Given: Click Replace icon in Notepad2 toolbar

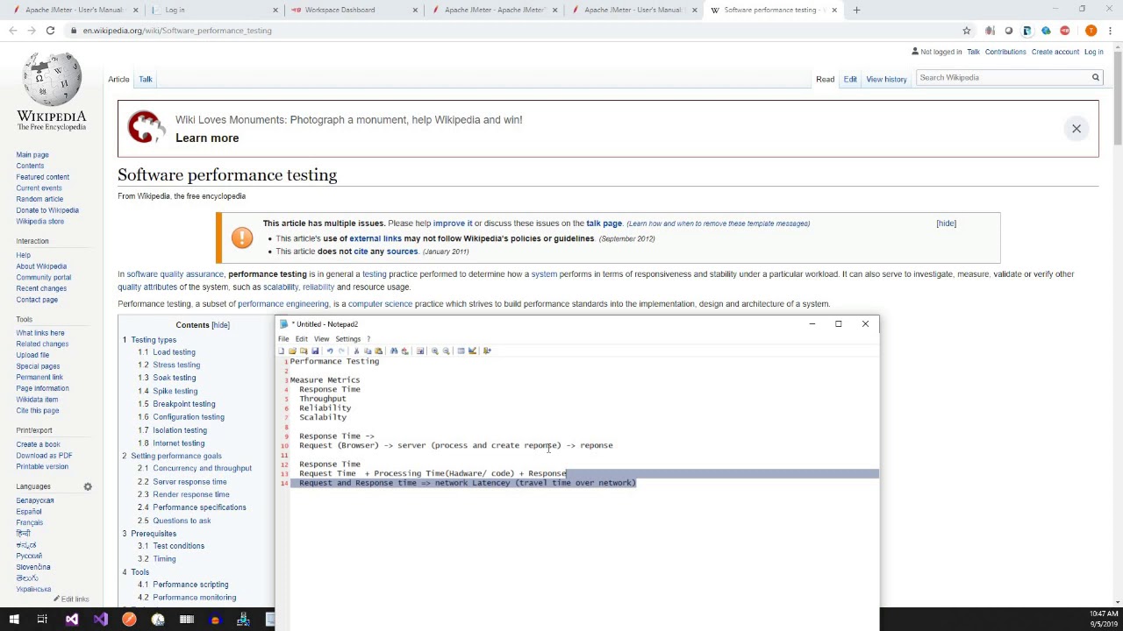Looking at the screenshot, I should (x=404, y=351).
